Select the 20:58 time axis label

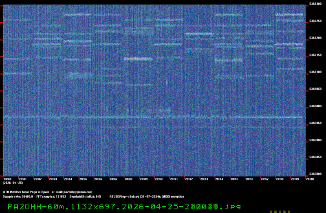pos(280,179)
